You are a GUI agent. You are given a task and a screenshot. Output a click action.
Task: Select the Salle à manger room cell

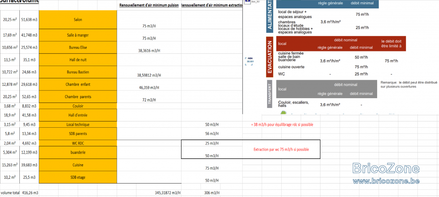pyautogui.click(x=78, y=35)
